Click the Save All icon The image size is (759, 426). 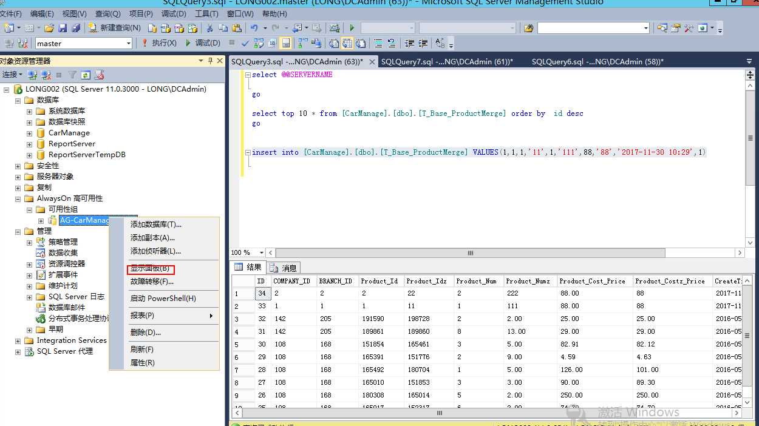tap(76, 28)
